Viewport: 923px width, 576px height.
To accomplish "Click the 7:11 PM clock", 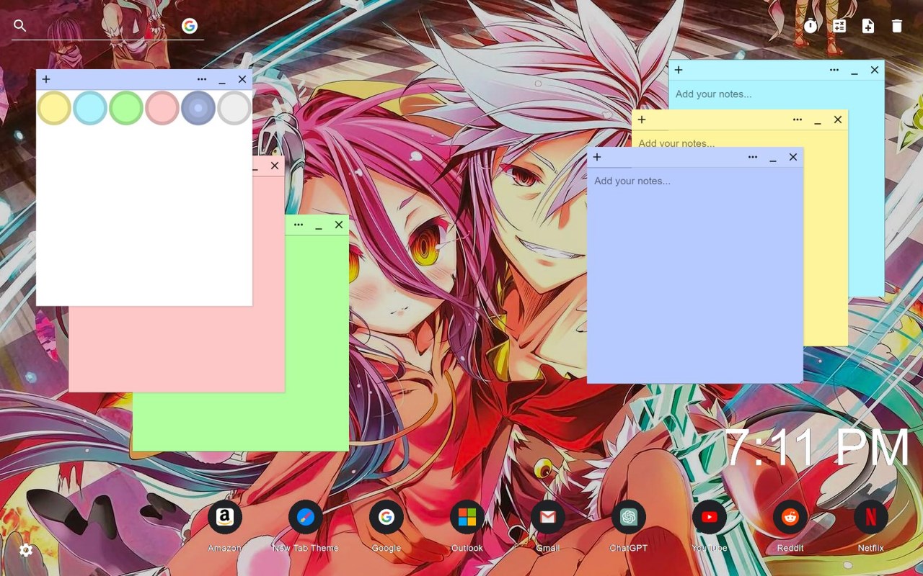I will 818,448.
